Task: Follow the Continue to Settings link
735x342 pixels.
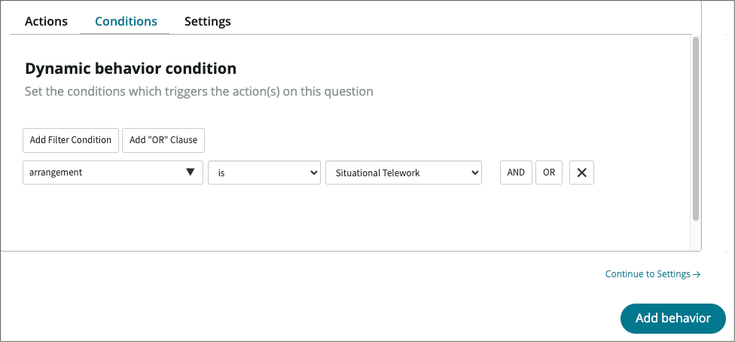Action: (648, 274)
